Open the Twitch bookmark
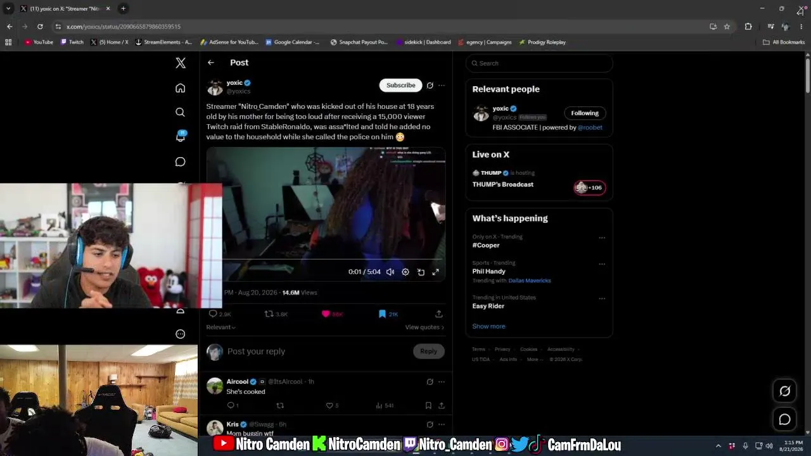811x456 pixels. (x=72, y=42)
